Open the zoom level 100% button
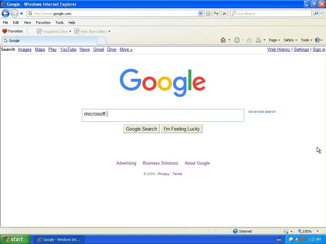The image size is (326, 244). pyautogui.click(x=305, y=231)
